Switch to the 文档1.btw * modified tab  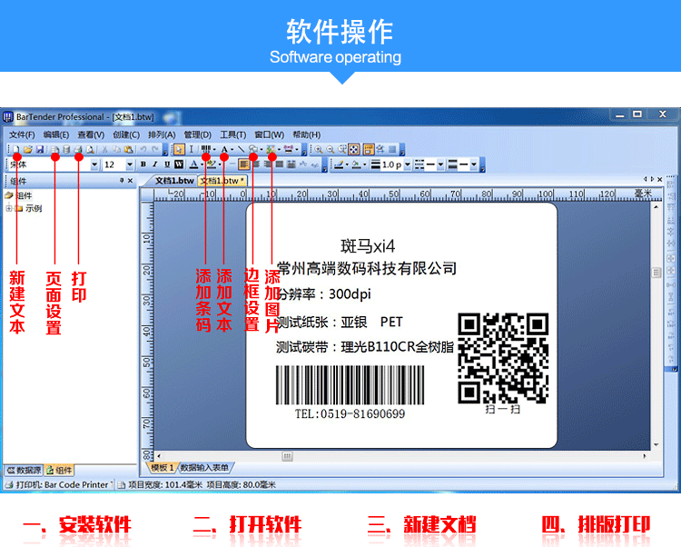tap(222, 181)
